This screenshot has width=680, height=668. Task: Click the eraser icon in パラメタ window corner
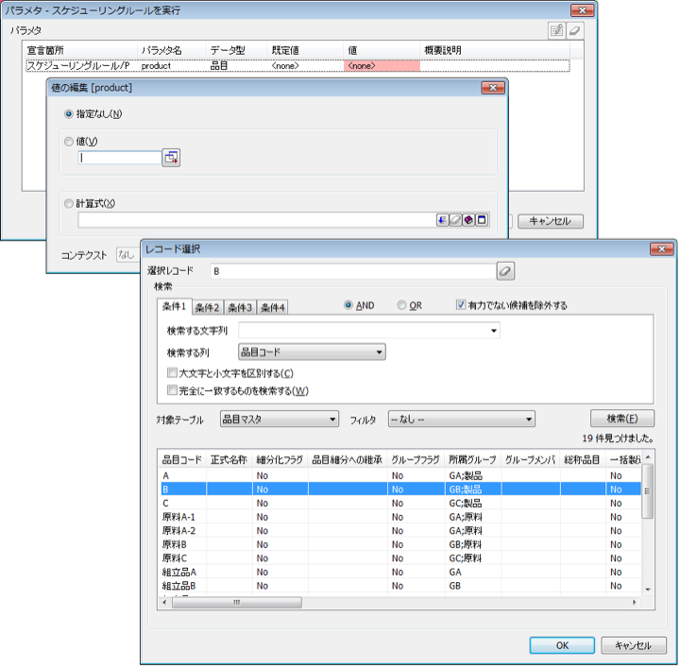574,30
